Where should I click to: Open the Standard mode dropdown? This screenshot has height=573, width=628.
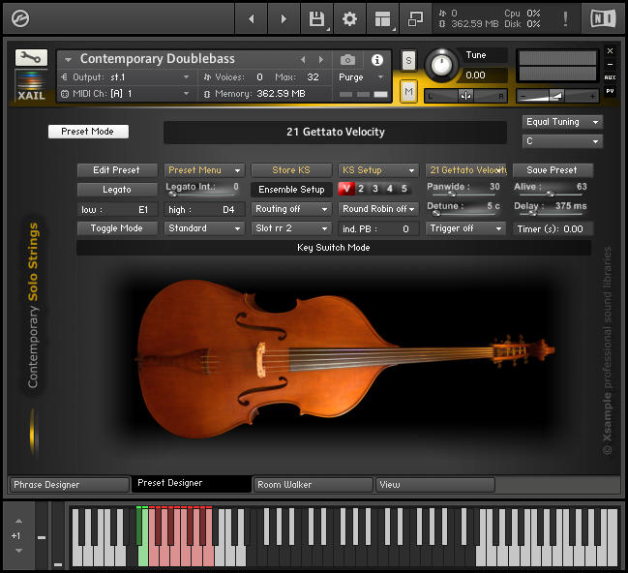204,228
